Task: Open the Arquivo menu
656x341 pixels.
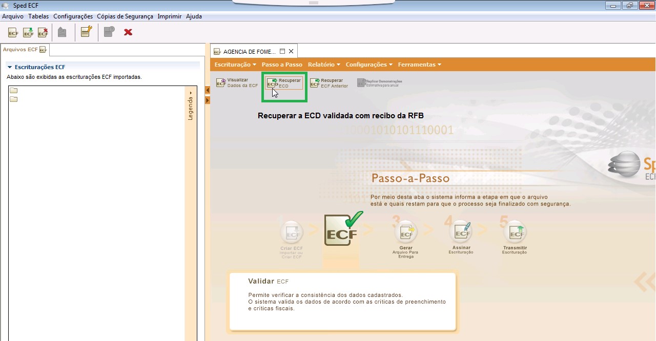Action: point(13,16)
